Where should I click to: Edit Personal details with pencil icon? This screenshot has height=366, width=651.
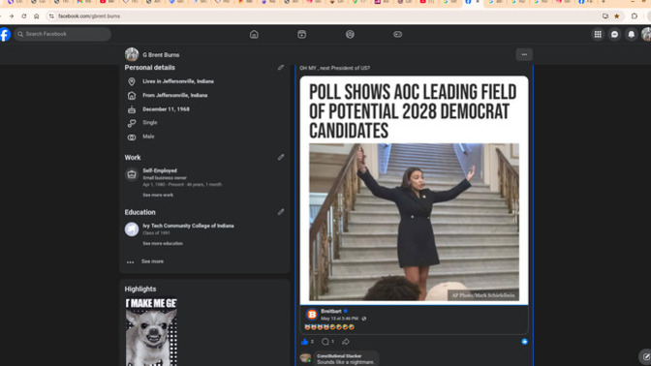click(x=281, y=67)
